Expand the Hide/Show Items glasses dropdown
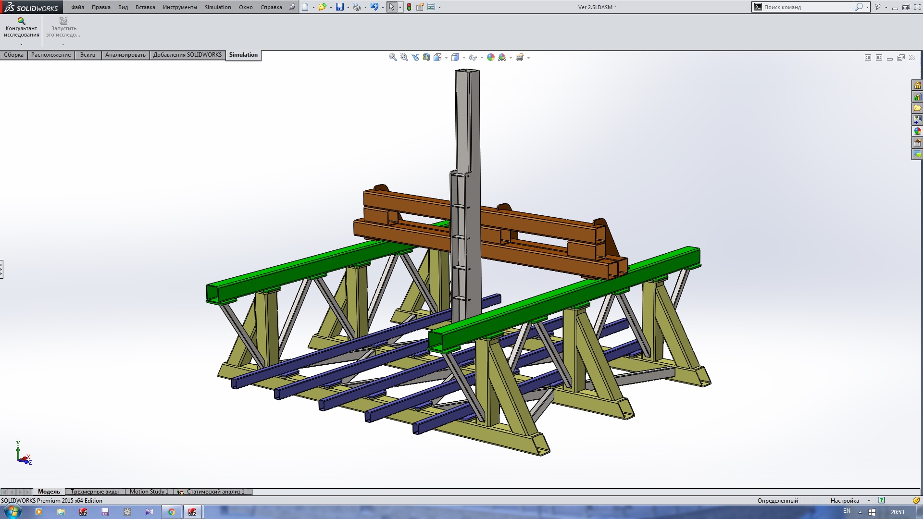The height and width of the screenshot is (519, 923). tap(482, 58)
